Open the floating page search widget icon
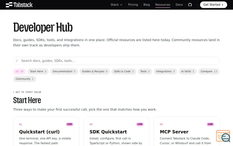This screenshot has height=146, width=233. click(223, 136)
